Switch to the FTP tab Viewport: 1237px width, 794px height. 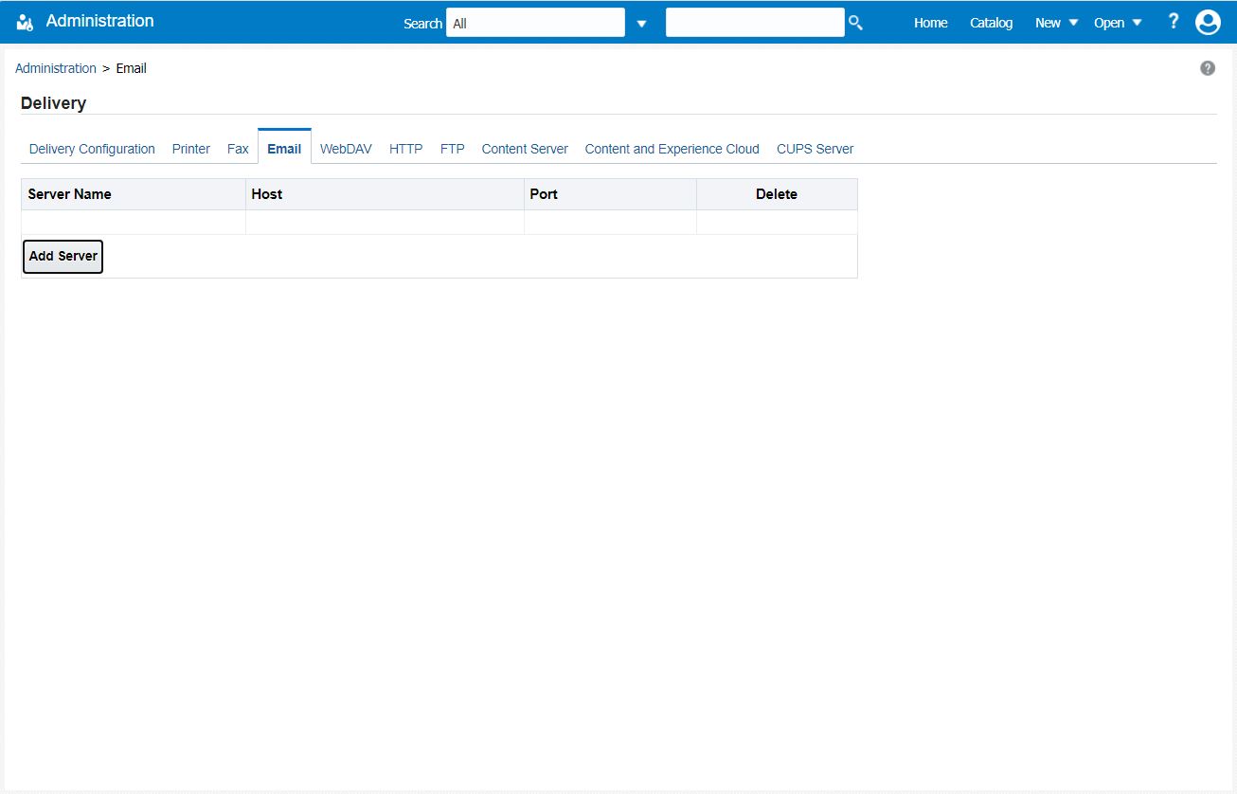[x=452, y=149]
